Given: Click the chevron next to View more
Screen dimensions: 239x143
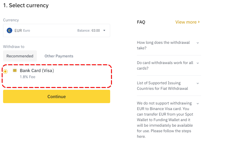Looking at the screenshot, I should [x=199, y=22].
